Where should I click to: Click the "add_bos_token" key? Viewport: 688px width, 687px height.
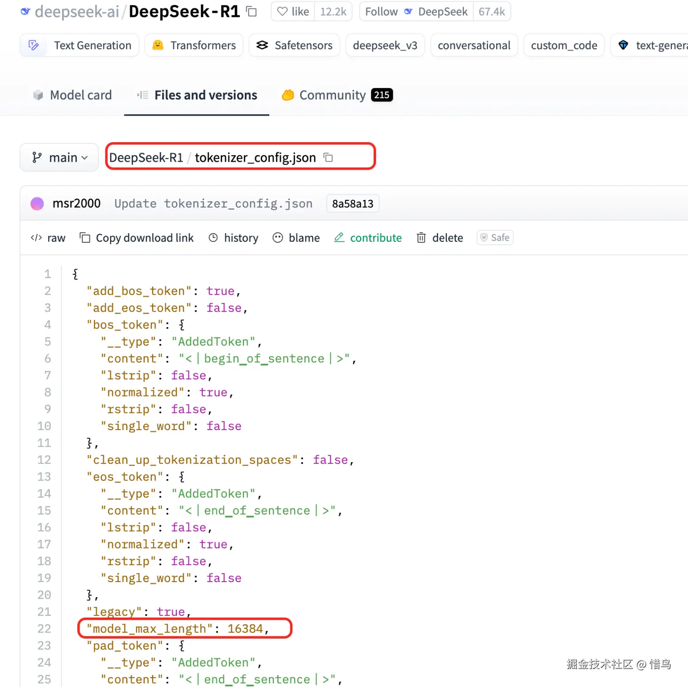[x=139, y=291]
